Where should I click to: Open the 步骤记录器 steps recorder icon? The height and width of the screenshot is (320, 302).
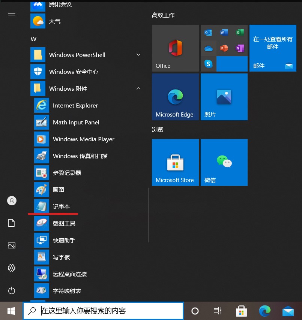tap(42, 173)
